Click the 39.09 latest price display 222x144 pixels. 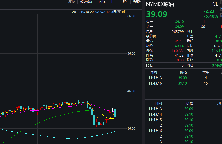(x=157, y=14)
